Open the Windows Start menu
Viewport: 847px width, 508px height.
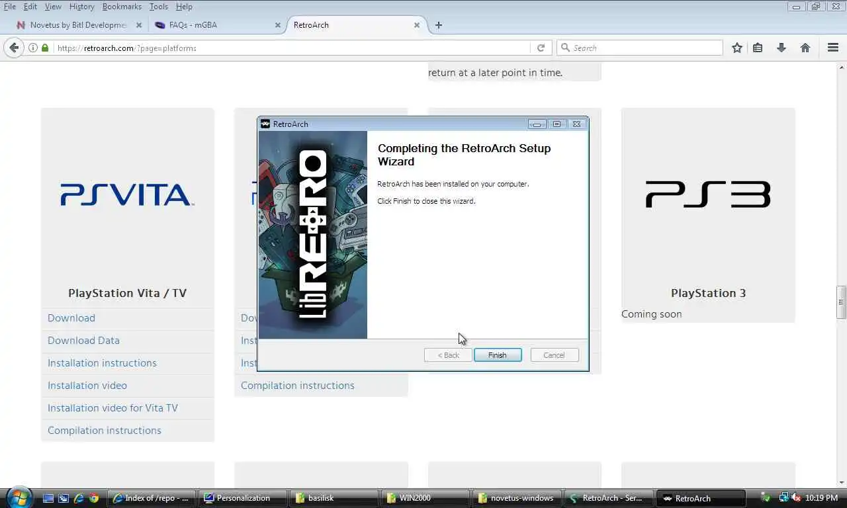click(19, 497)
